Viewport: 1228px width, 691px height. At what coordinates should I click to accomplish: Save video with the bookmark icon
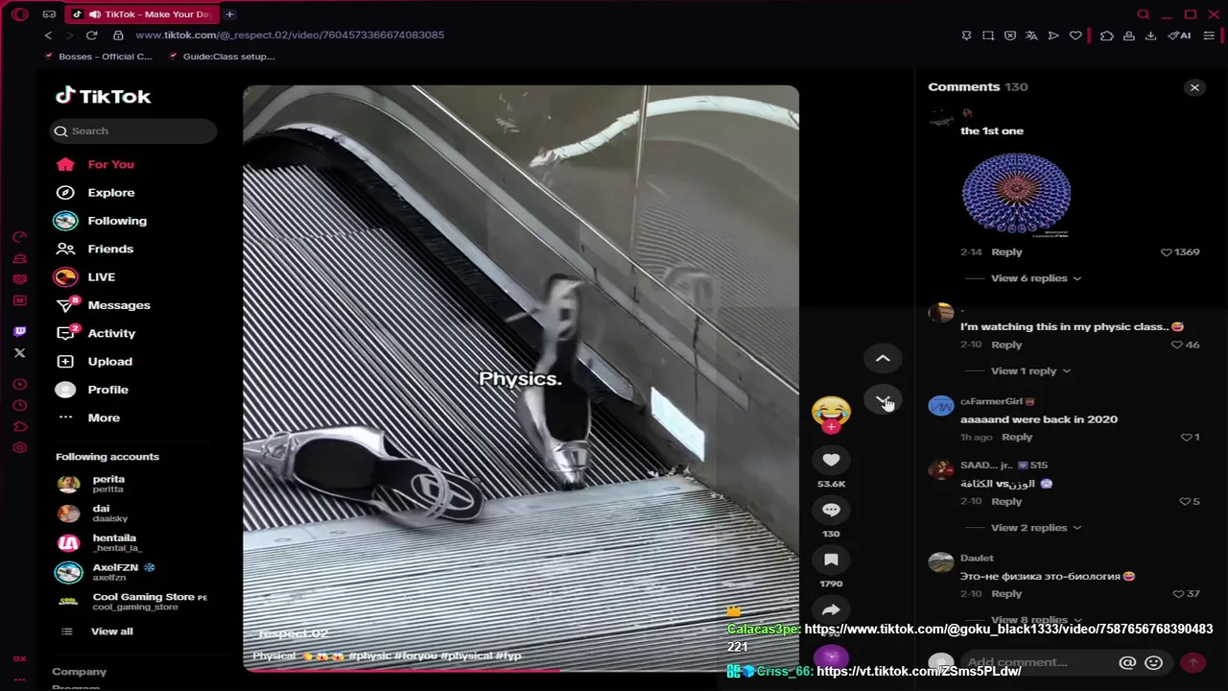(x=831, y=560)
